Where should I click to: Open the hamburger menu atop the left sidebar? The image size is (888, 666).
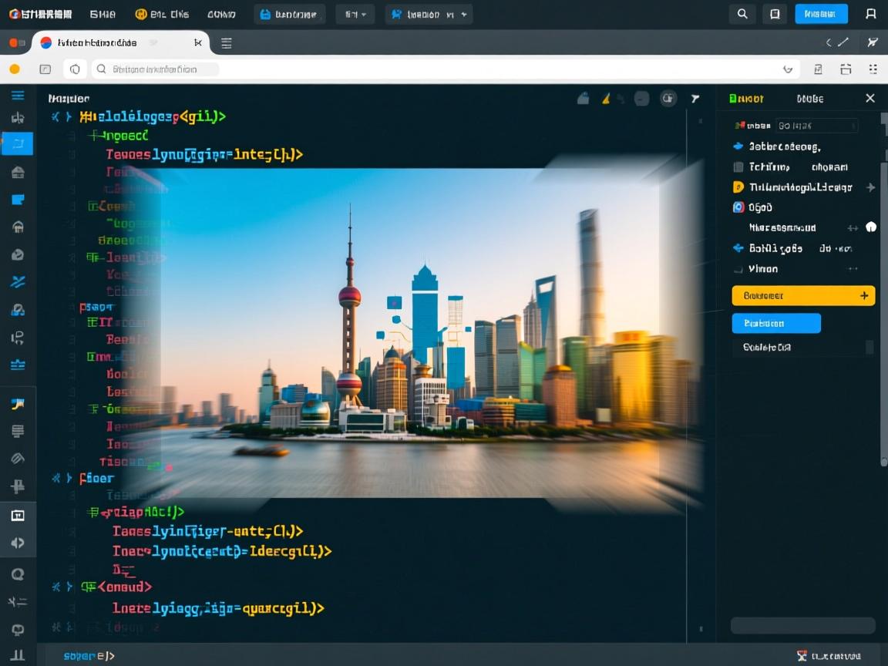coord(18,96)
